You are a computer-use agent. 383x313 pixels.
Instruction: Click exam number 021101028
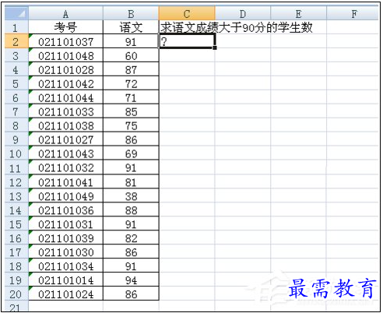coord(65,69)
